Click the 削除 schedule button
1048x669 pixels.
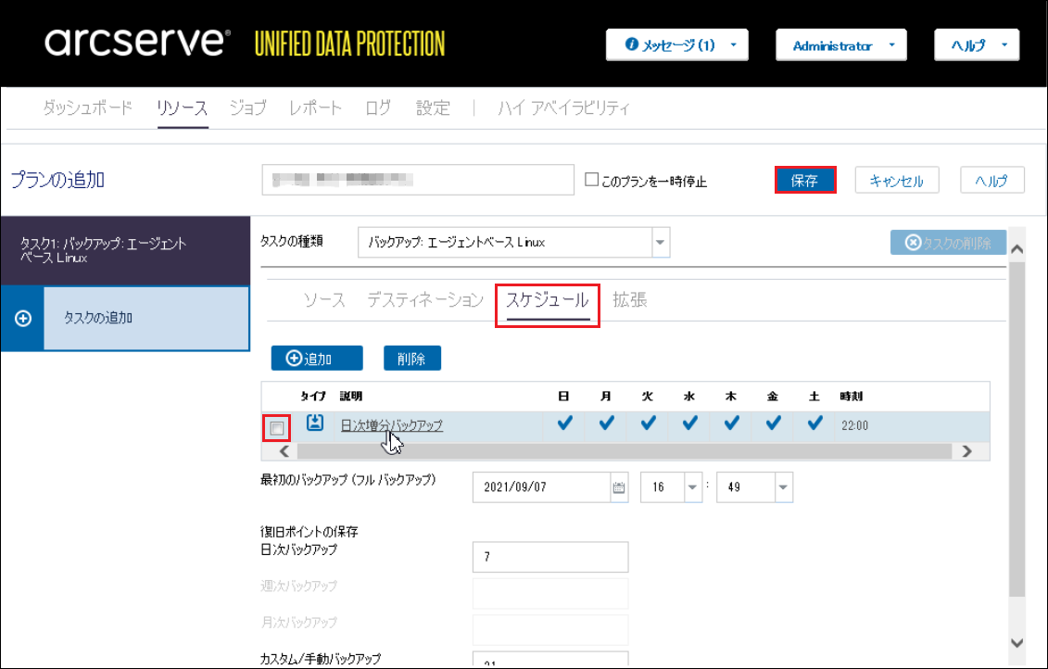coord(412,359)
